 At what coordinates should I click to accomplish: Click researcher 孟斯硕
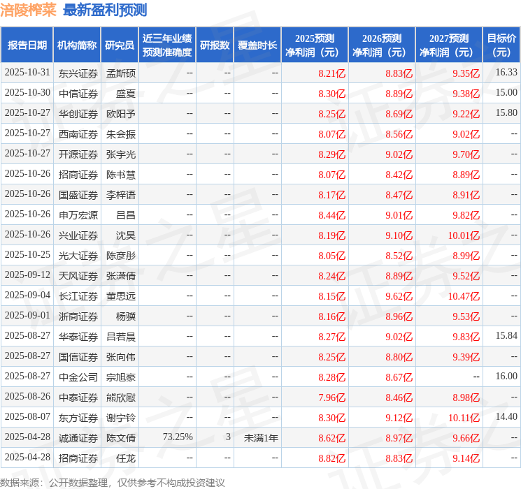[x=120, y=73]
